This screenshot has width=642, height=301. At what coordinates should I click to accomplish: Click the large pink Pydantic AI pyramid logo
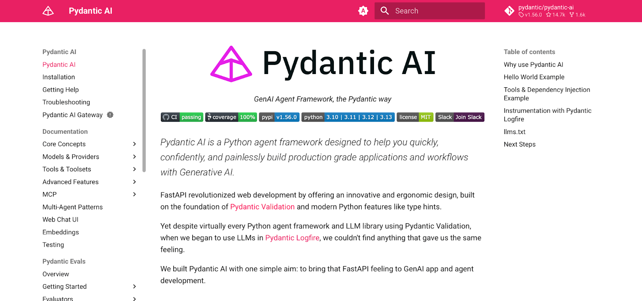[x=231, y=64]
